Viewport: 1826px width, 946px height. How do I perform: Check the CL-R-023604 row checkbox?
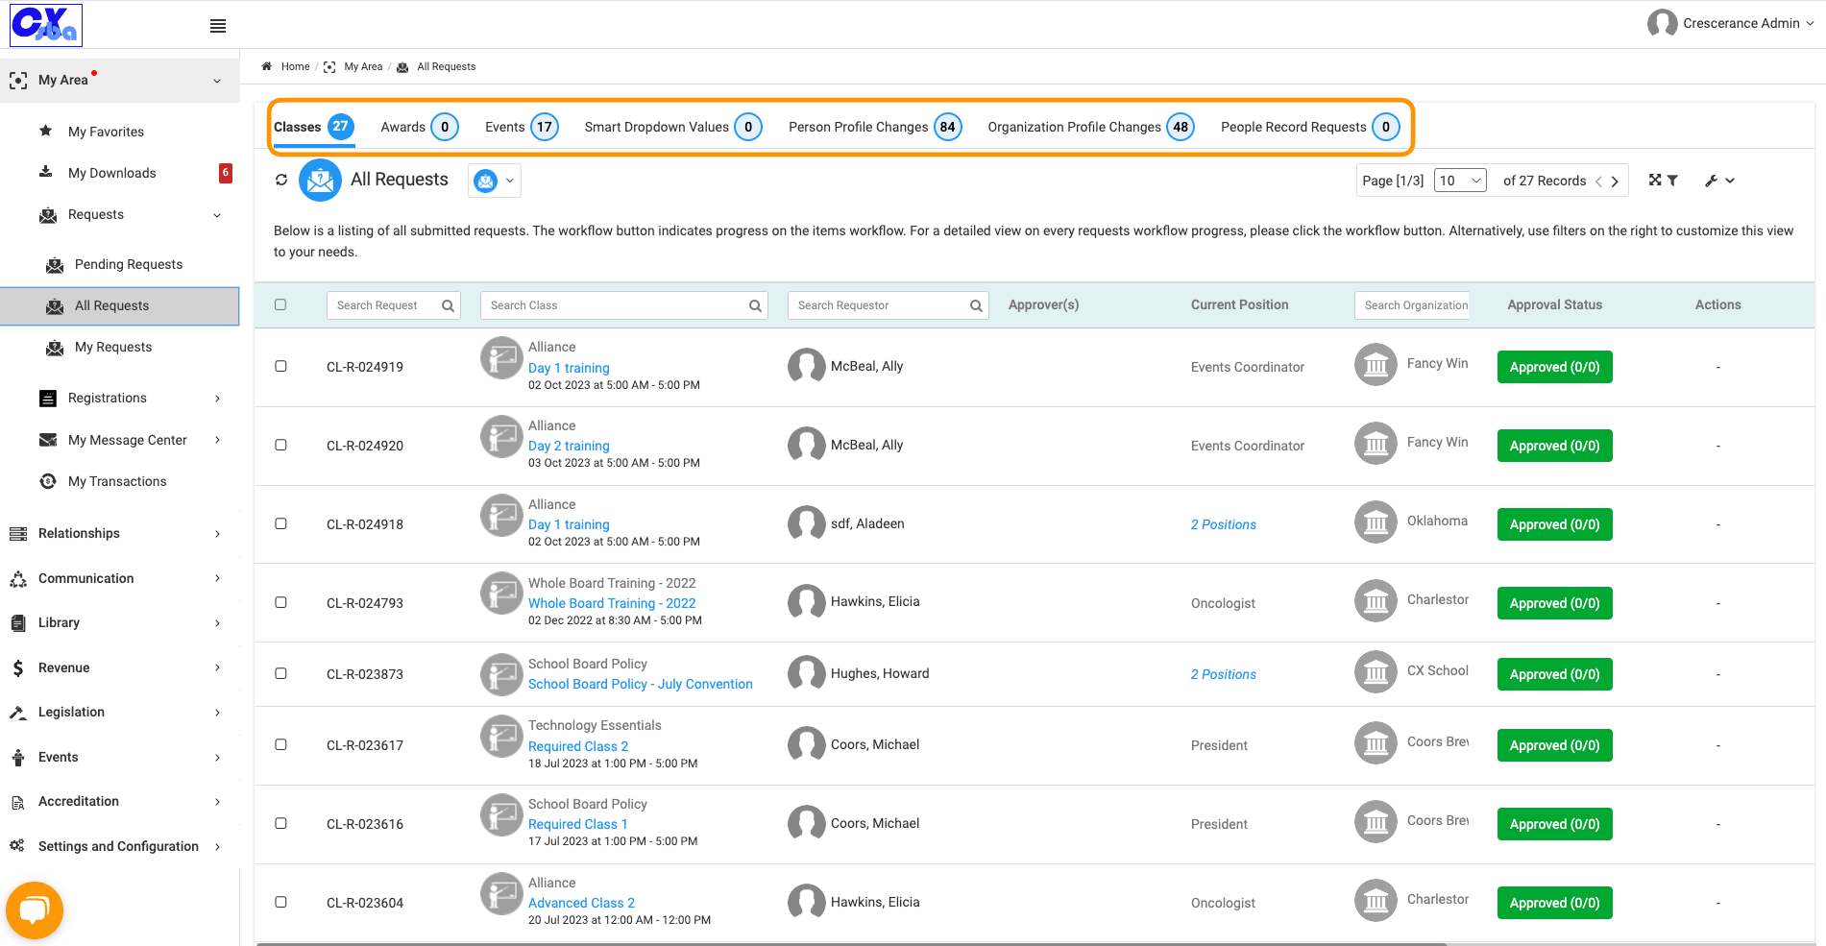(280, 902)
